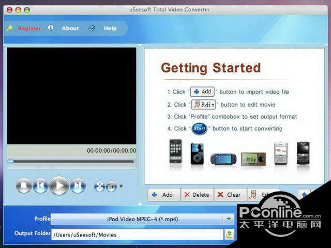Click the iPhone device image
The width and height of the screenshot is (331, 248).
[176, 151]
